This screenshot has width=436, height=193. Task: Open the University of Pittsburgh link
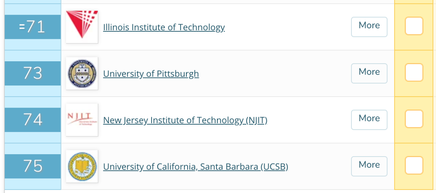click(x=151, y=74)
